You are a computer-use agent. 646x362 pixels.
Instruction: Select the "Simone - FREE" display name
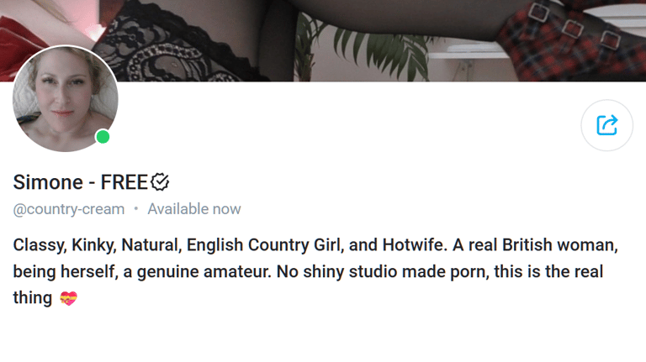(x=81, y=181)
